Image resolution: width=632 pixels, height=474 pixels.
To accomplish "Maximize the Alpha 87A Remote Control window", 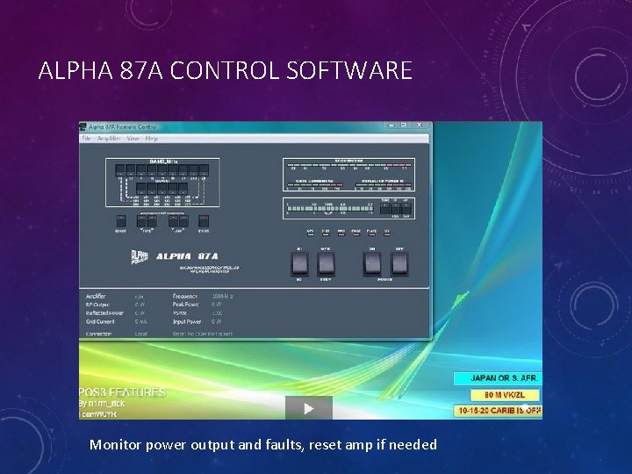I will point(404,126).
